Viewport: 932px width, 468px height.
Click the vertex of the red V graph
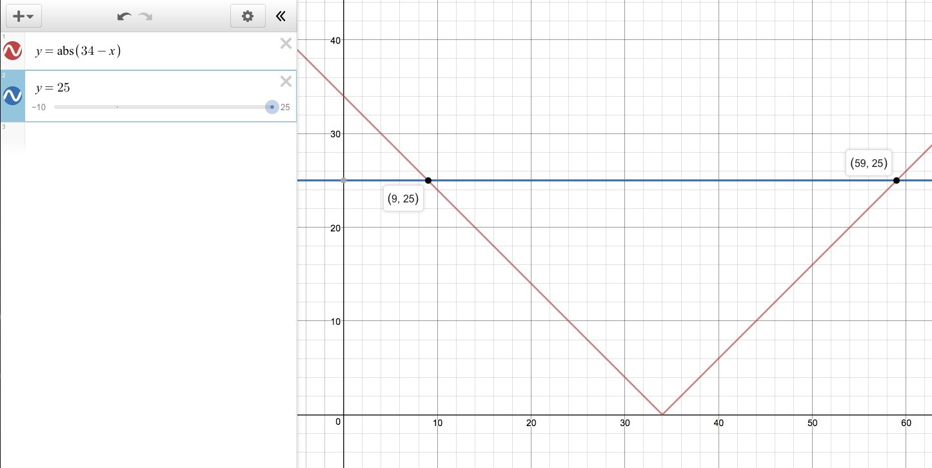(662, 414)
